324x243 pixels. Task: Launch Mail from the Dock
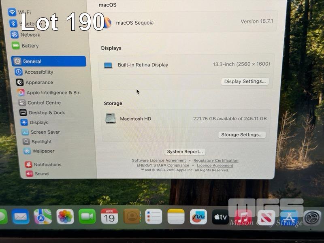[x=20, y=216]
